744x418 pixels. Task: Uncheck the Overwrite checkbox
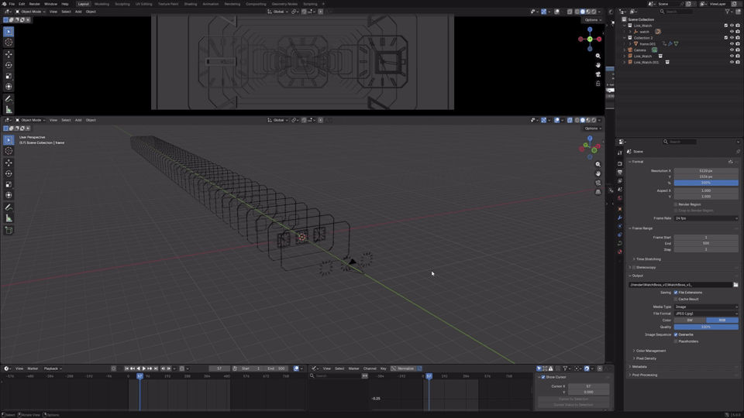click(676, 334)
